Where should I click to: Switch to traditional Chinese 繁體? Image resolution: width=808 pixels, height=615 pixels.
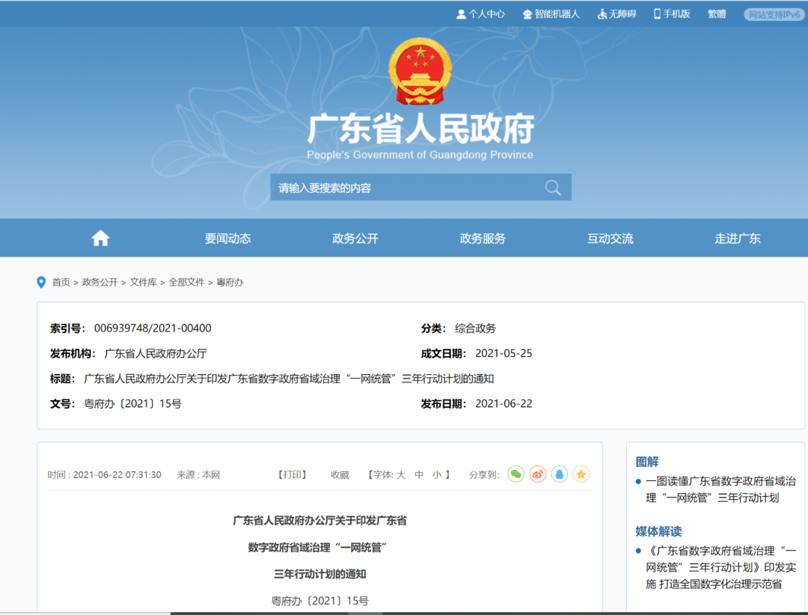716,14
